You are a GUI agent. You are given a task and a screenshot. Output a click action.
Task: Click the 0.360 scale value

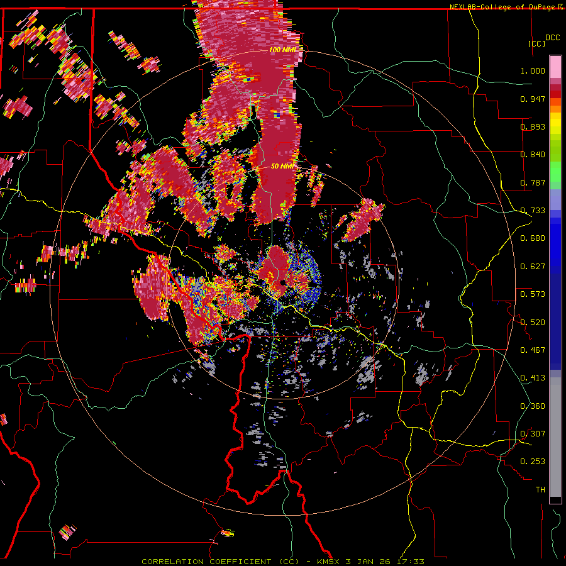click(533, 406)
